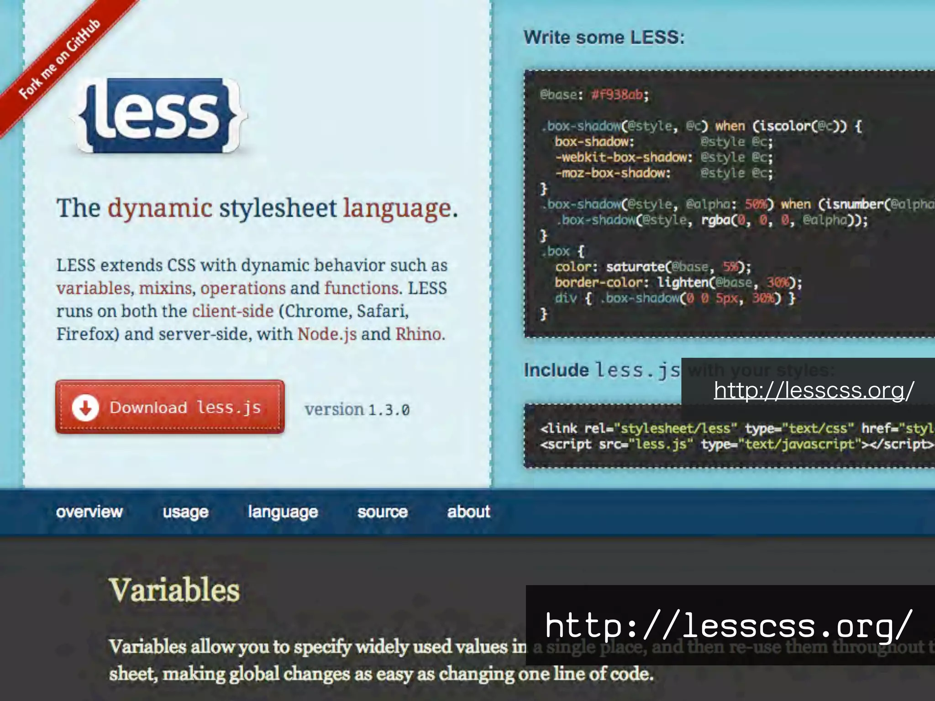Select the overview navigation item

coord(89,512)
